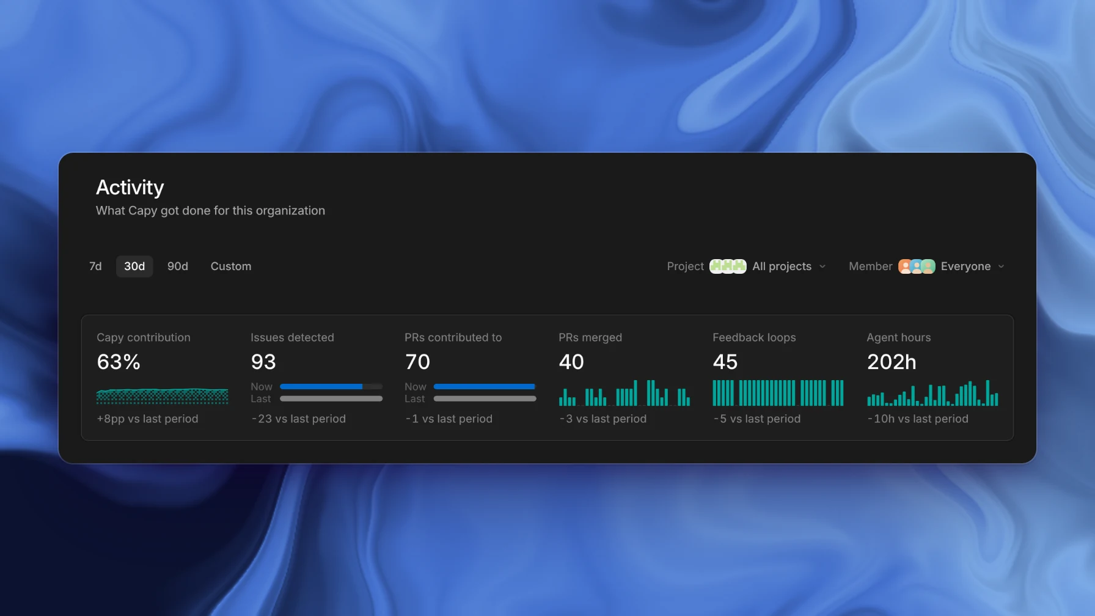Click the 'What Capy got done' subtitle
The width and height of the screenshot is (1095, 616).
(x=210, y=211)
